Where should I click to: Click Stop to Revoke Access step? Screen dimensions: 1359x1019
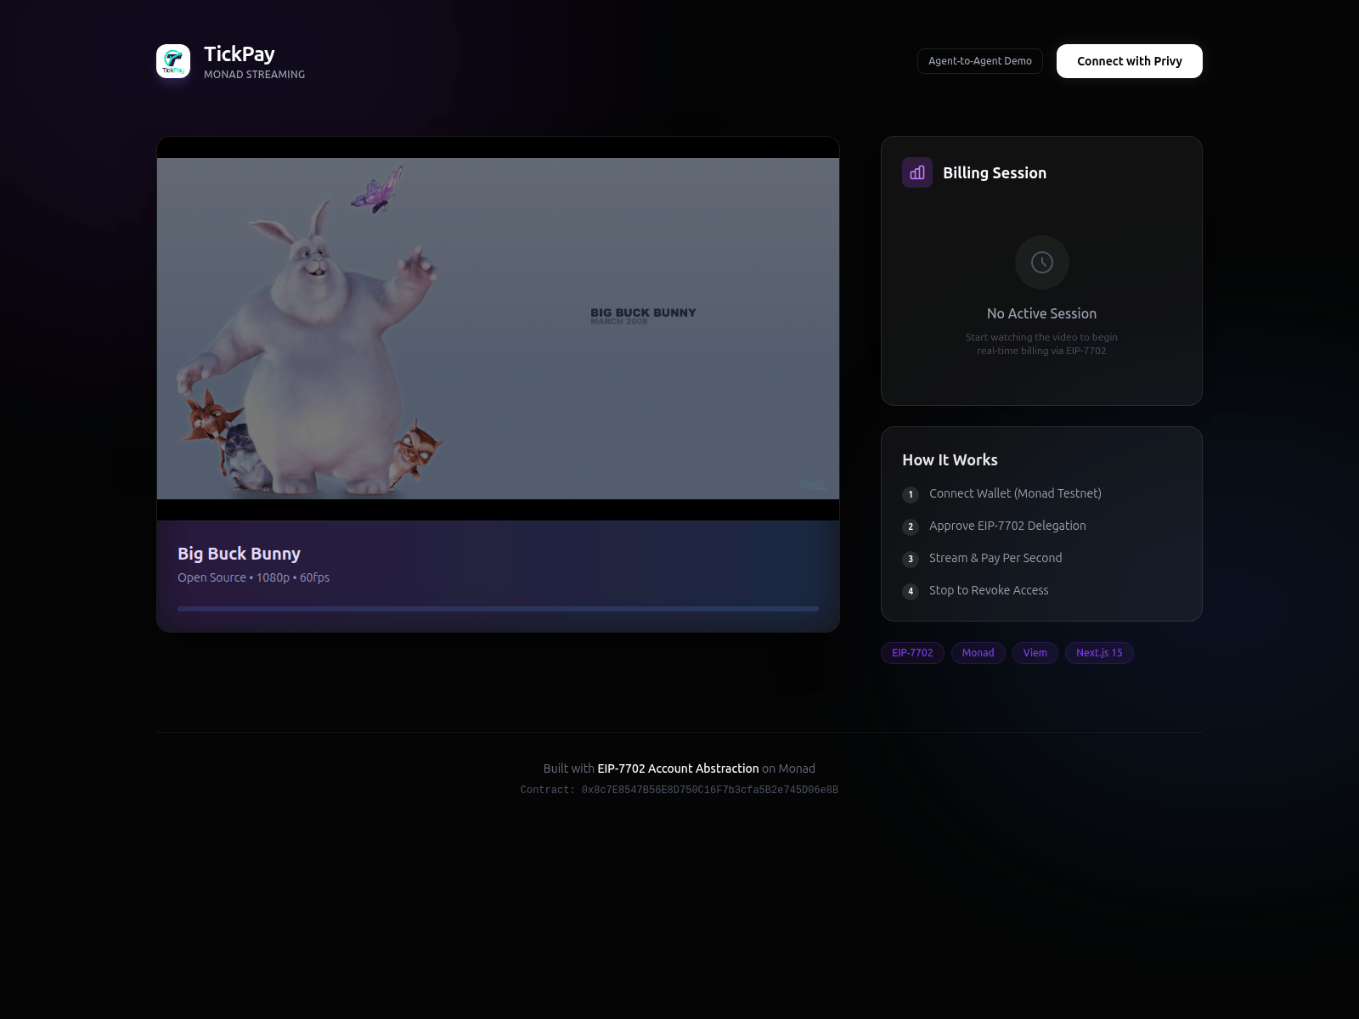(989, 590)
